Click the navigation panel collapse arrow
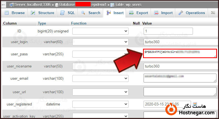Image resolution: width=219 pixels, height=119 pixels. click(3, 5)
